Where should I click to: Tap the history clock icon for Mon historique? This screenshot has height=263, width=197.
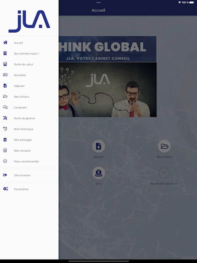pos(5,129)
